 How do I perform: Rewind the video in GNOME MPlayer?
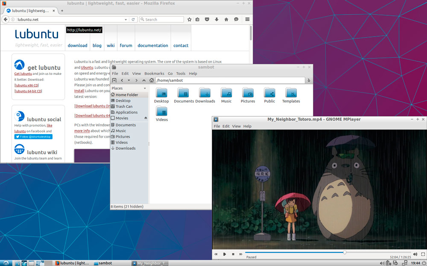(x=216, y=255)
